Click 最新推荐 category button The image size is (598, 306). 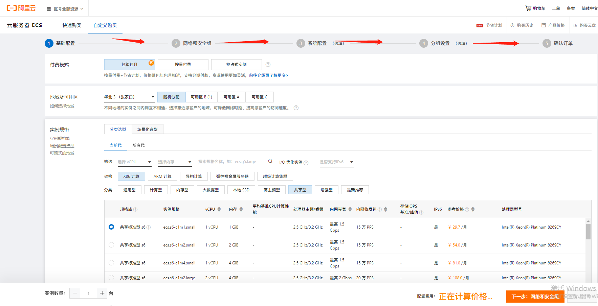pyautogui.click(x=355, y=190)
